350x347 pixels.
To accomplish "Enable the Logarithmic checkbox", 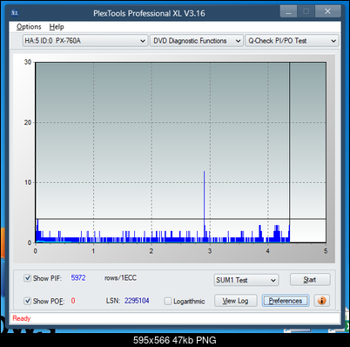I will pos(168,301).
